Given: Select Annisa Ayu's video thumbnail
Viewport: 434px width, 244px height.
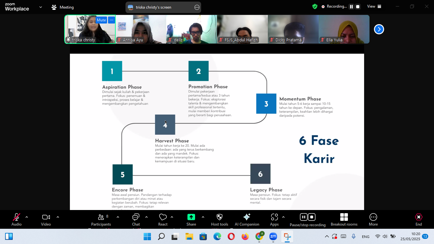Looking at the screenshot, I should tap(141, 29).
